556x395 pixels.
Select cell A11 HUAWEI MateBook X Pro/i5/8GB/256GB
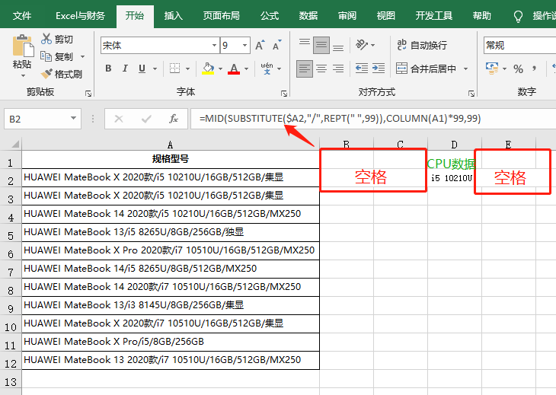point(171,342)
